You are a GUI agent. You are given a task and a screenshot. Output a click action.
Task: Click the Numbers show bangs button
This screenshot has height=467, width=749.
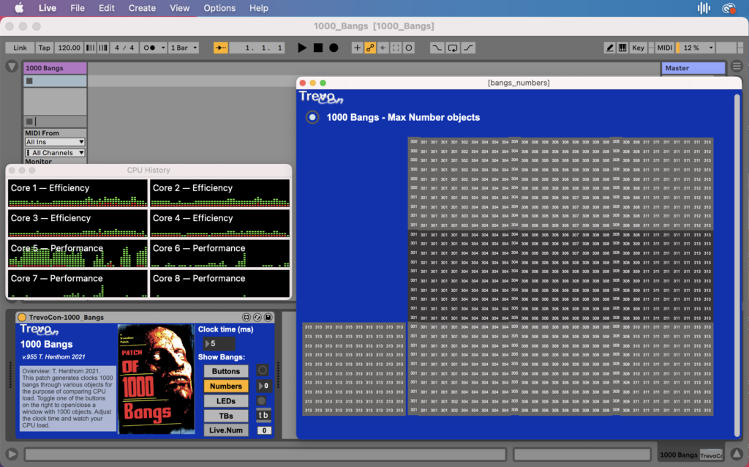pyautogui.click(x=226, y=386)
